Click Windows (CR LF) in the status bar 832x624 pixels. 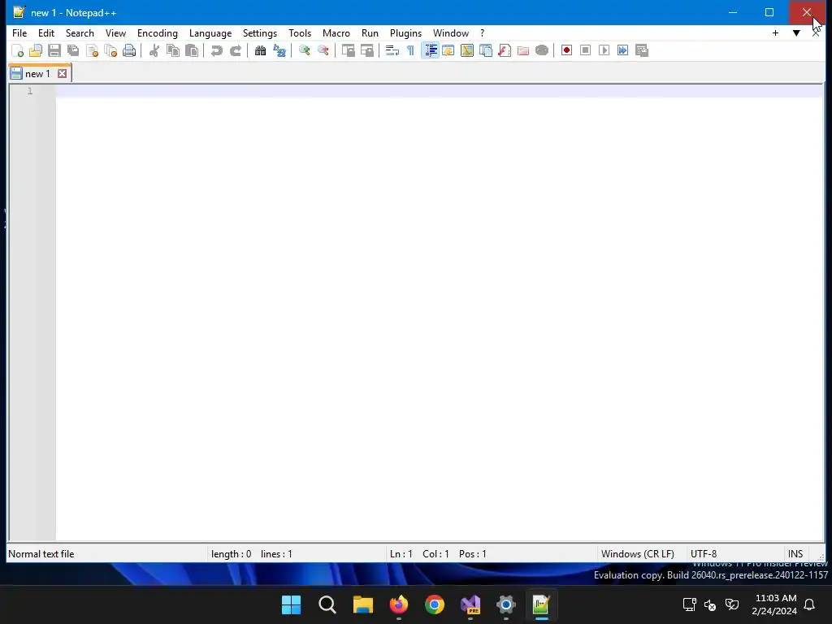[638, 554]
